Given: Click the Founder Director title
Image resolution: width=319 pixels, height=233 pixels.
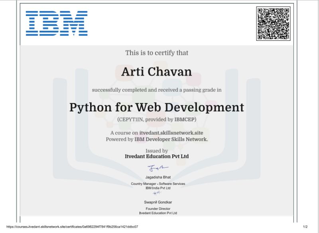Looking at the screenshot, I should point(158,209).
